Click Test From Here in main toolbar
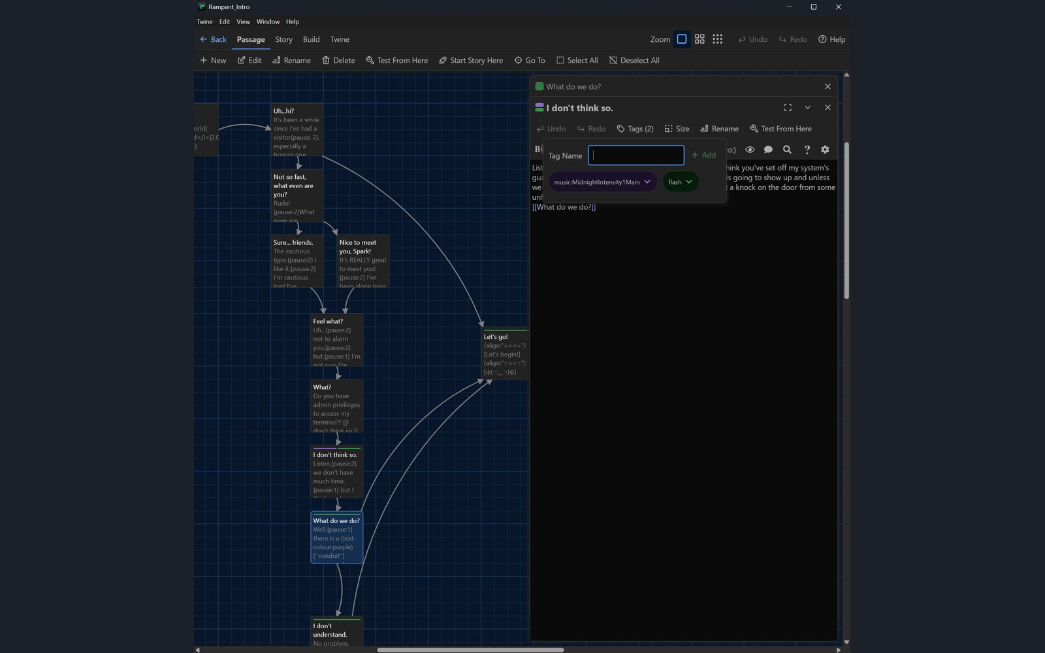The image size is (1045, 653). point(396,60)
